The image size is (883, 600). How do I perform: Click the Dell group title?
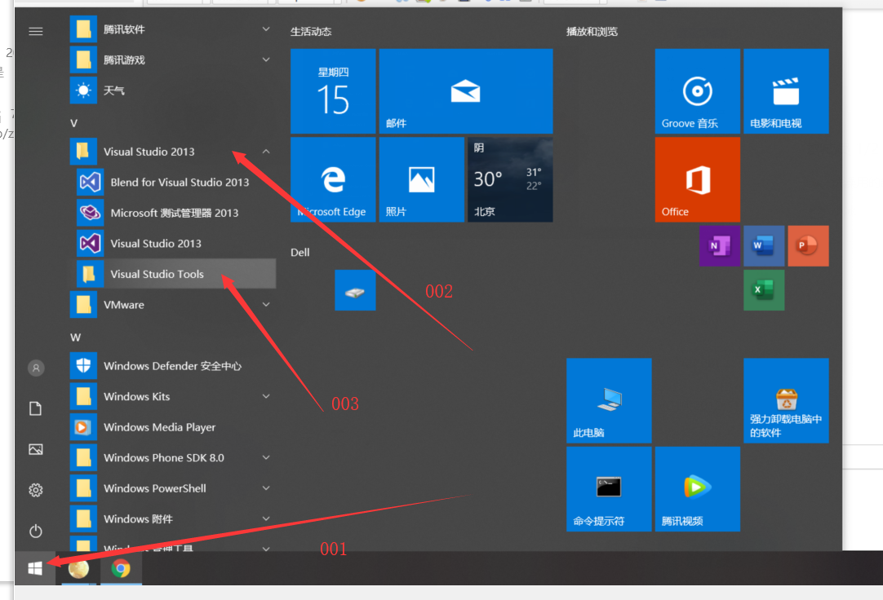point(300,253)
